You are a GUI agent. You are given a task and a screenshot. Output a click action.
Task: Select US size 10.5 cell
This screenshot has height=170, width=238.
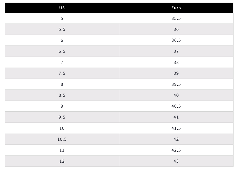[x=62, y=139]
